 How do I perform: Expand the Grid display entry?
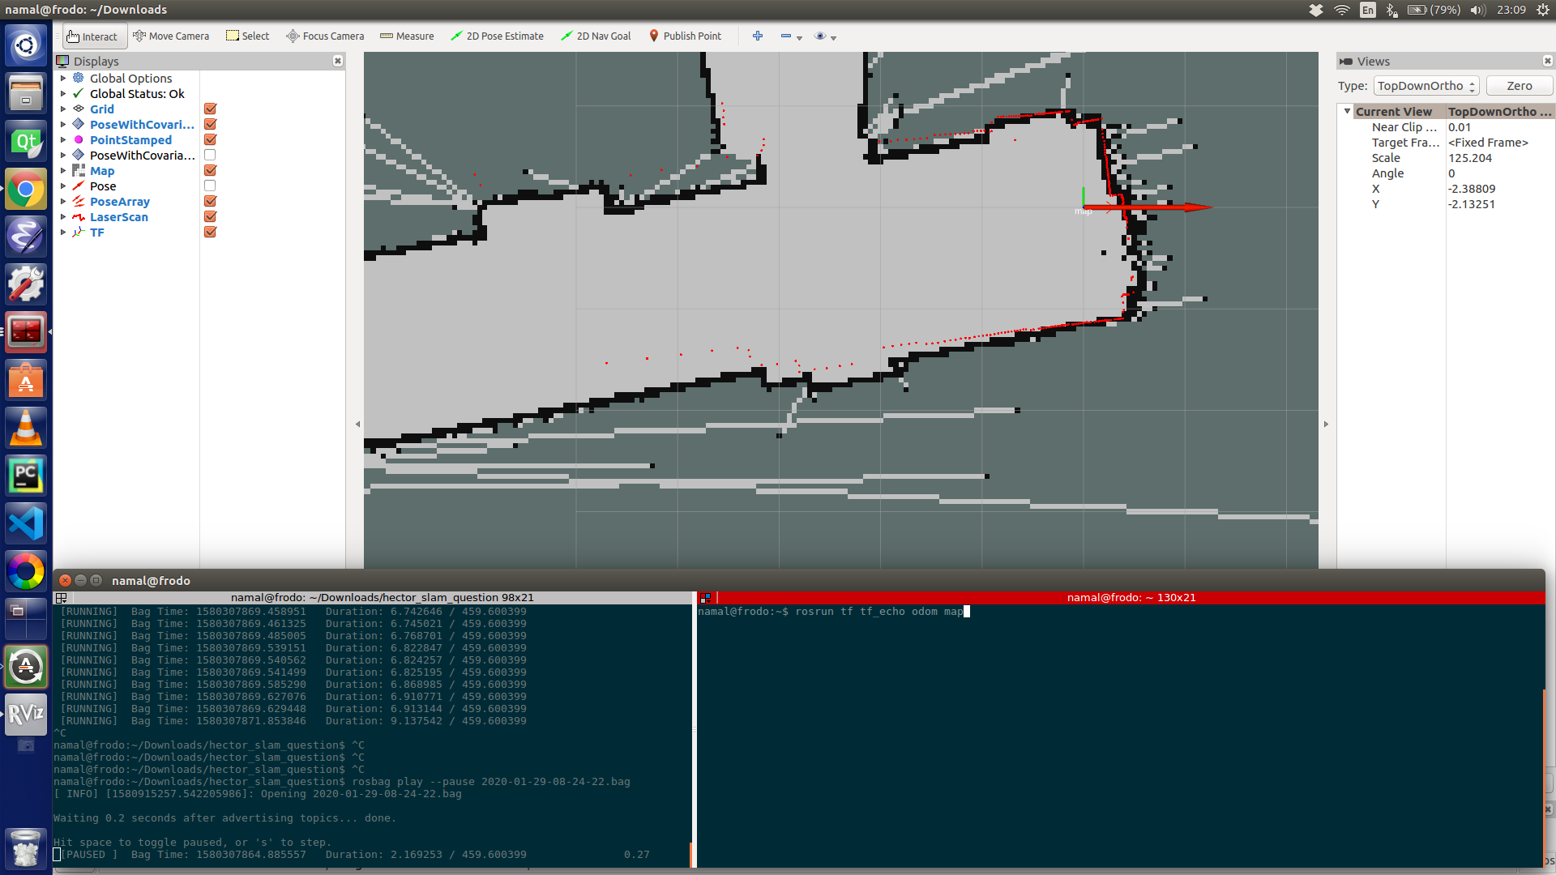(63, 109)
